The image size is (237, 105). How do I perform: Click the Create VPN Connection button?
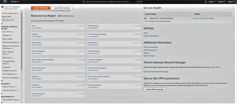(x=155, y=89)
